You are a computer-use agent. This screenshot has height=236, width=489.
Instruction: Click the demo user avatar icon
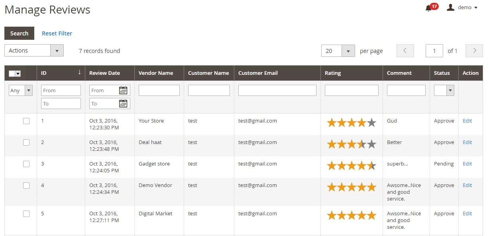coord(450,7)
